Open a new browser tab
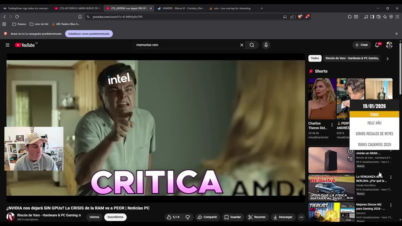 (262, 8)
